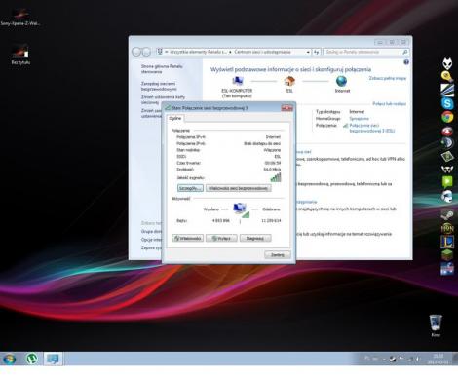
Task: Click 'Zobacz pełną mapę' link
Action: [388, 78]
